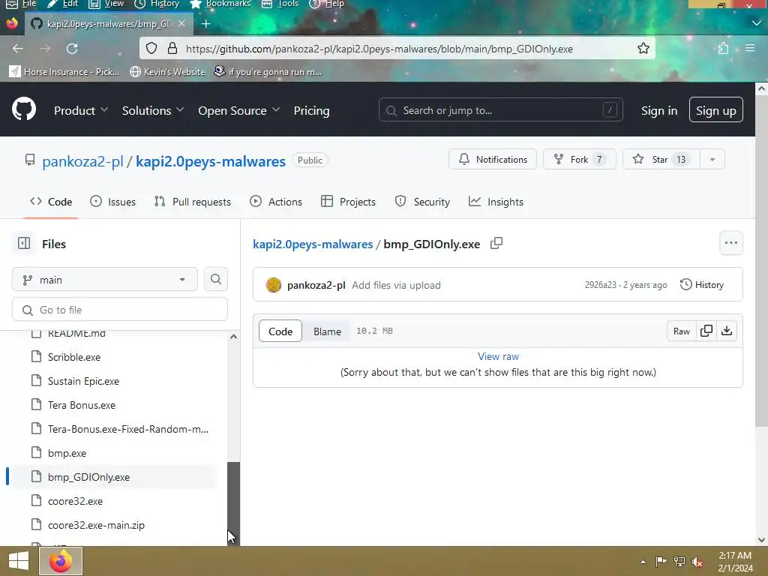The image size is (768, 576).
Task: Open Tera Bonus.exe in file tree
Action: pyautogui.click(x=82, y=405)
